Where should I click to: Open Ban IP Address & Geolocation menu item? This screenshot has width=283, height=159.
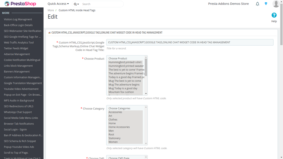coord(23,135)
